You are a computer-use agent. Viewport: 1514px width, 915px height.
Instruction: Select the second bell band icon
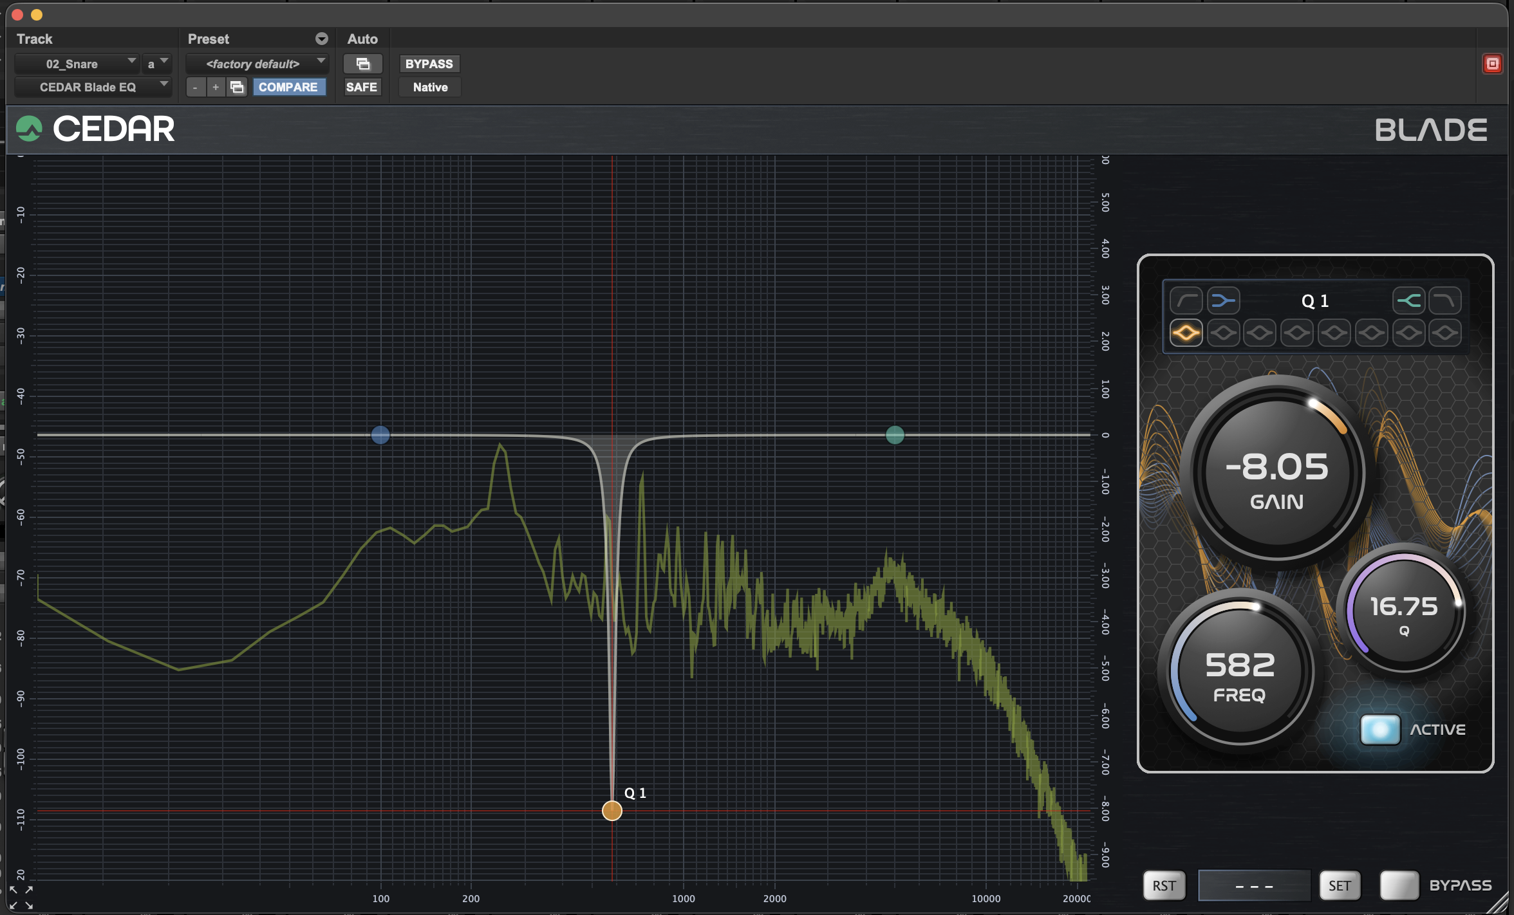[x=1223, y=333]
